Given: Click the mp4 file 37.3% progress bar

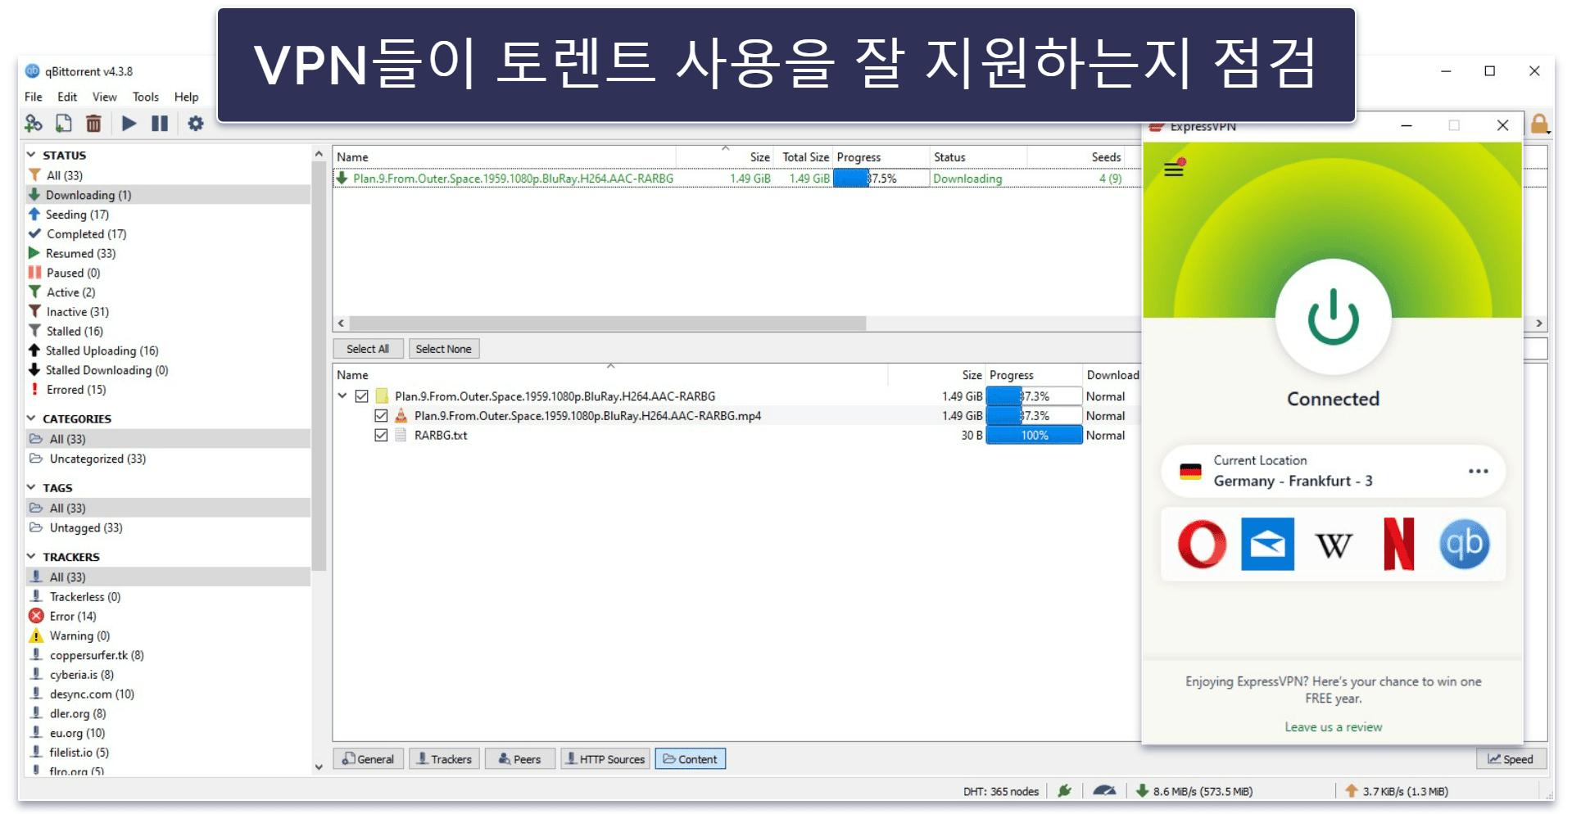Looking at the screenshot, I should point(1034,416).
